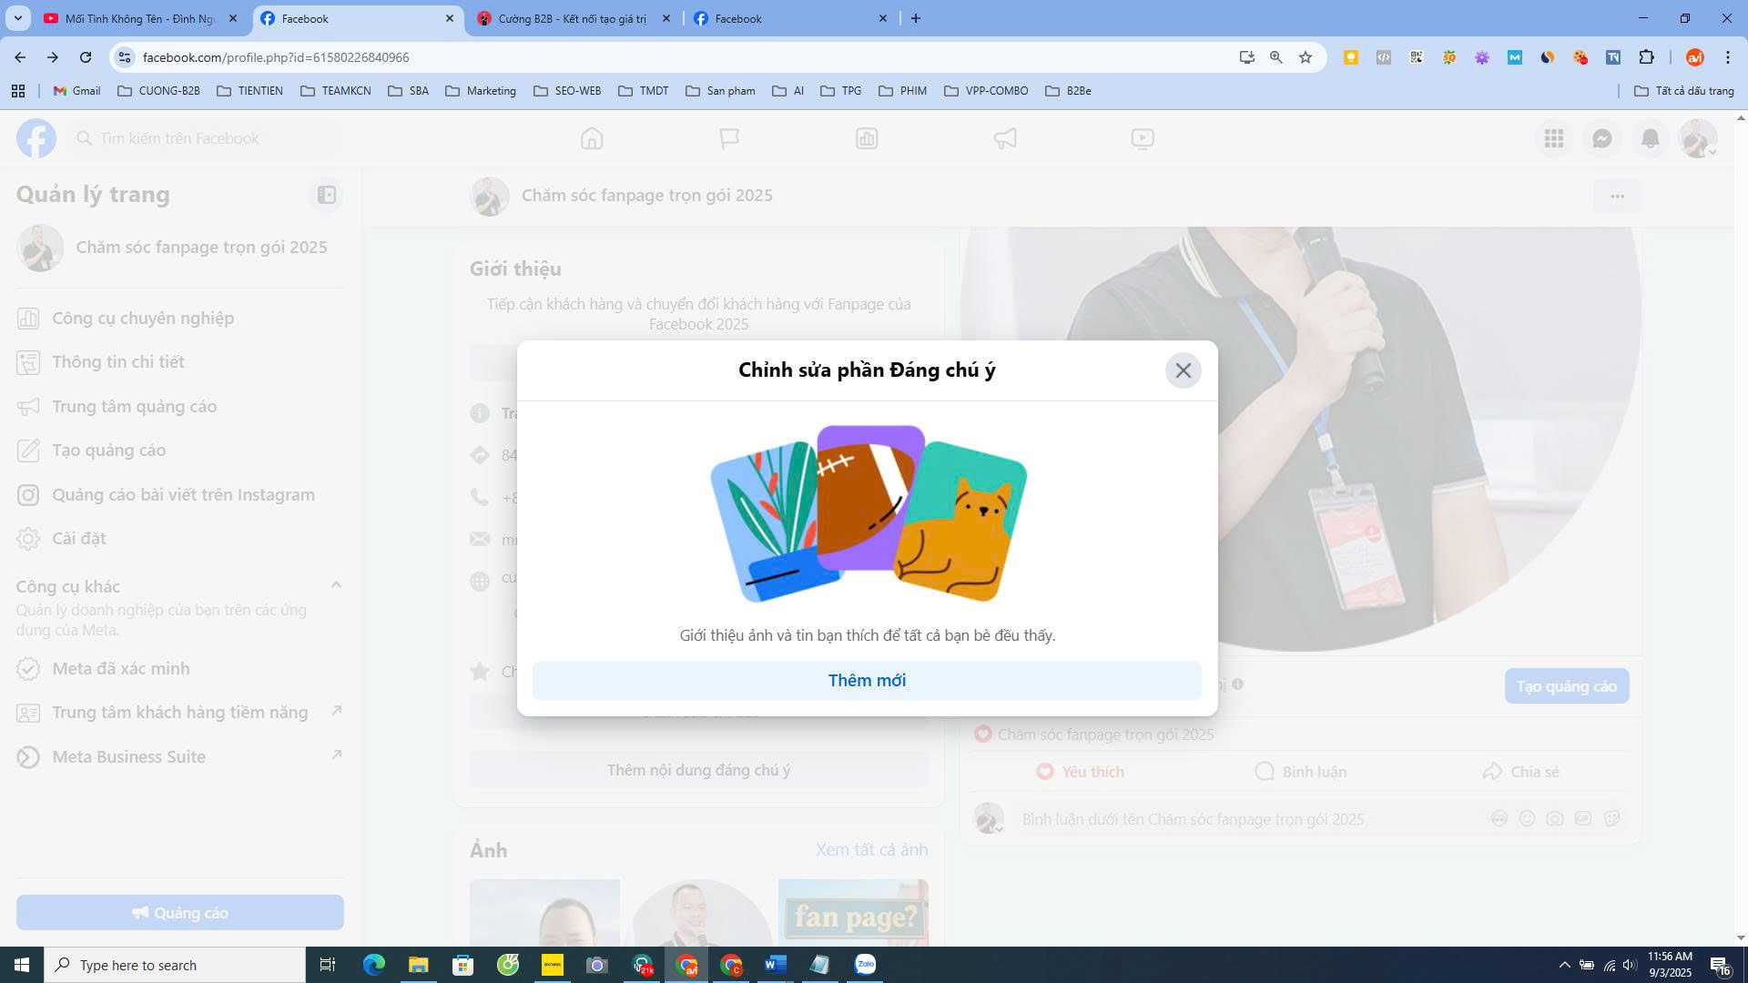The height and width of the screenshot is (983, 1748).
Task: Show hidden system tray icons
Action: (x=1564, y=965)
